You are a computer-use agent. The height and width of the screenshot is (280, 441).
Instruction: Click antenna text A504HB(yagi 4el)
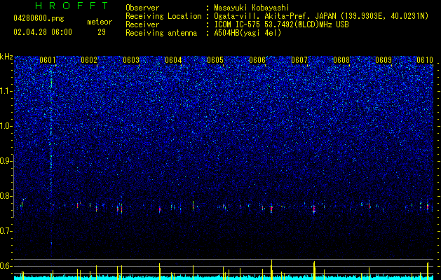[x=247, y=33]
